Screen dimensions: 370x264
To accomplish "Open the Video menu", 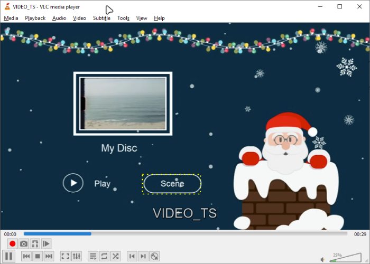I will [x=79, y=18].
